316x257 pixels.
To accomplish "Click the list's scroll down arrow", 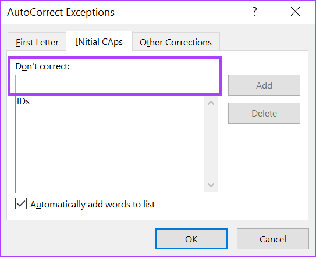I will 211,185.
